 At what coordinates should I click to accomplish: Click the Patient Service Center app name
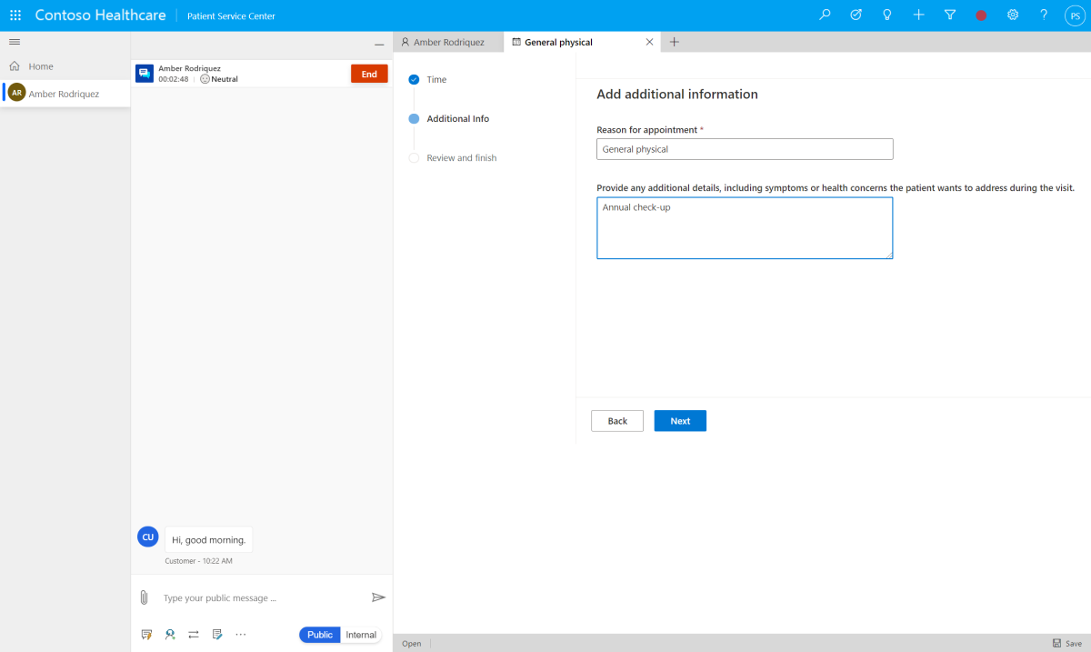[230, 16]
